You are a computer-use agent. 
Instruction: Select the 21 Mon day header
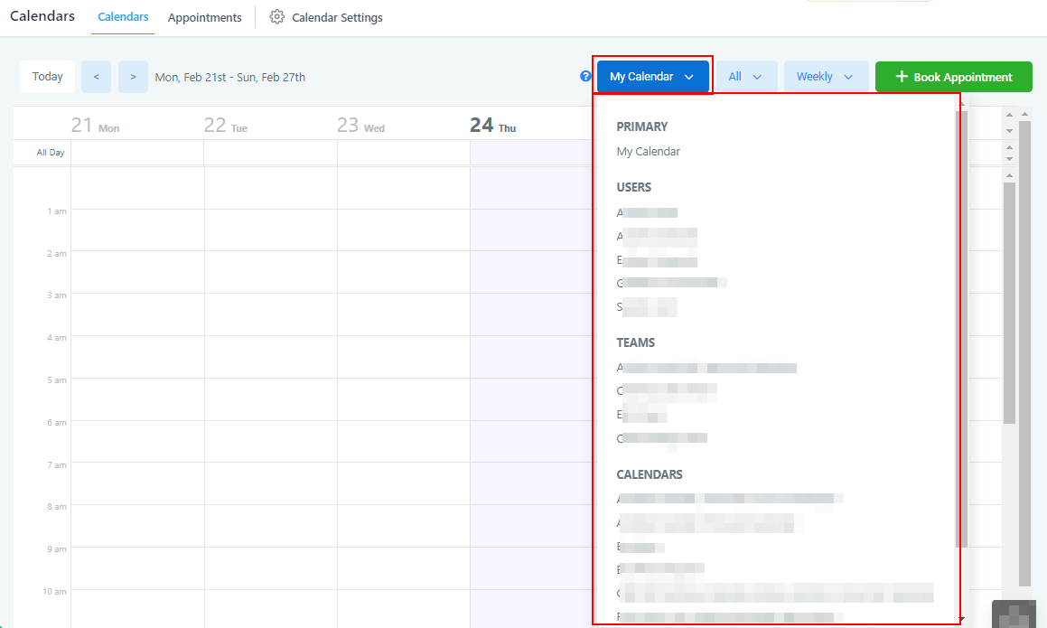click(95, 126)
